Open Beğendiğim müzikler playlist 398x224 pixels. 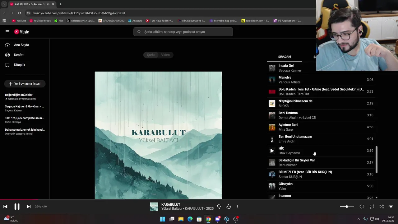tap(25, 96)
